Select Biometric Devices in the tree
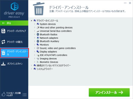The image size is (133, 99). point(49,62)
